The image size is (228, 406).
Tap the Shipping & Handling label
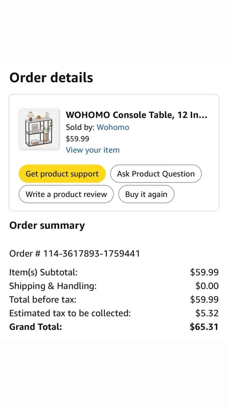click(x=53, y=286)
